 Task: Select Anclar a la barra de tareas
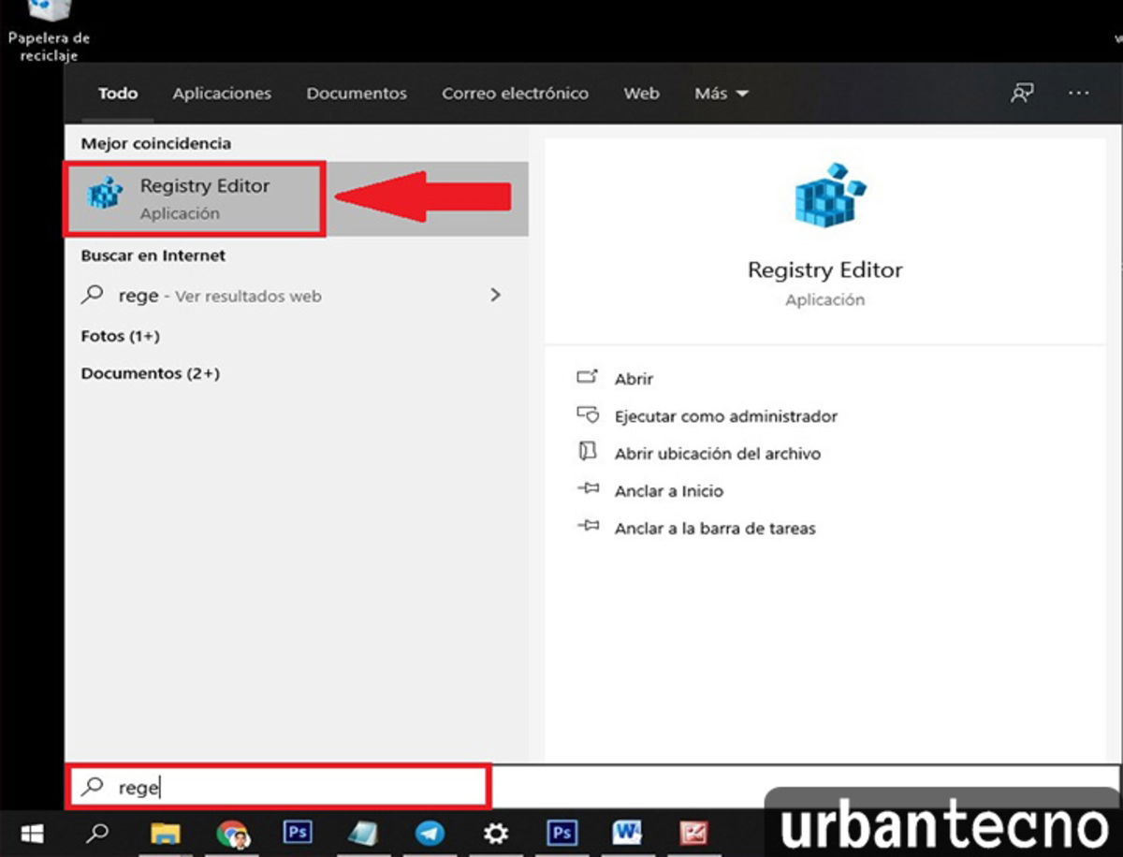[x=717, y=528]
